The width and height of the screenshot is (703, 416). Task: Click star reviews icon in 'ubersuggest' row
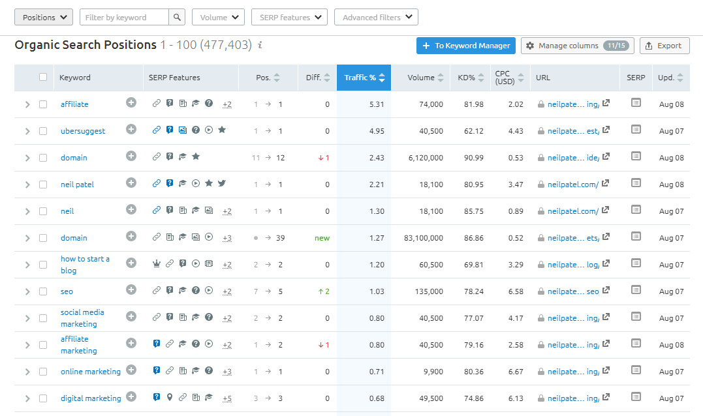click(x=222, y=130)
